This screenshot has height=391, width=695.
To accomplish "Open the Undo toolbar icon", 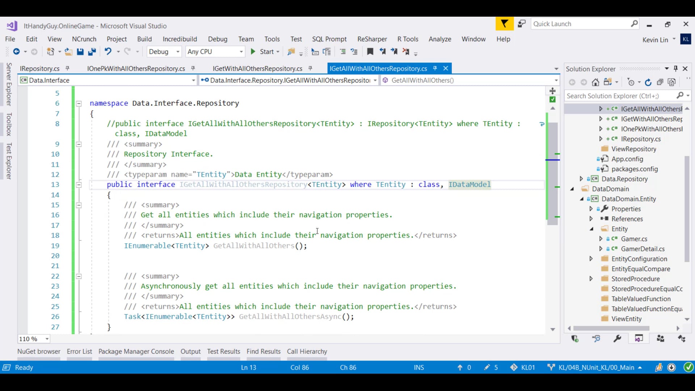I will click(109, 51).
